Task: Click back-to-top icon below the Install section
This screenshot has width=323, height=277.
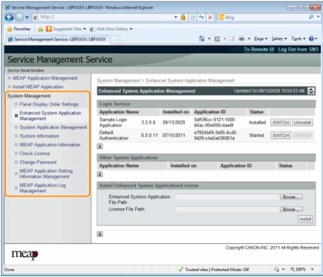Action: coord(100,234)
